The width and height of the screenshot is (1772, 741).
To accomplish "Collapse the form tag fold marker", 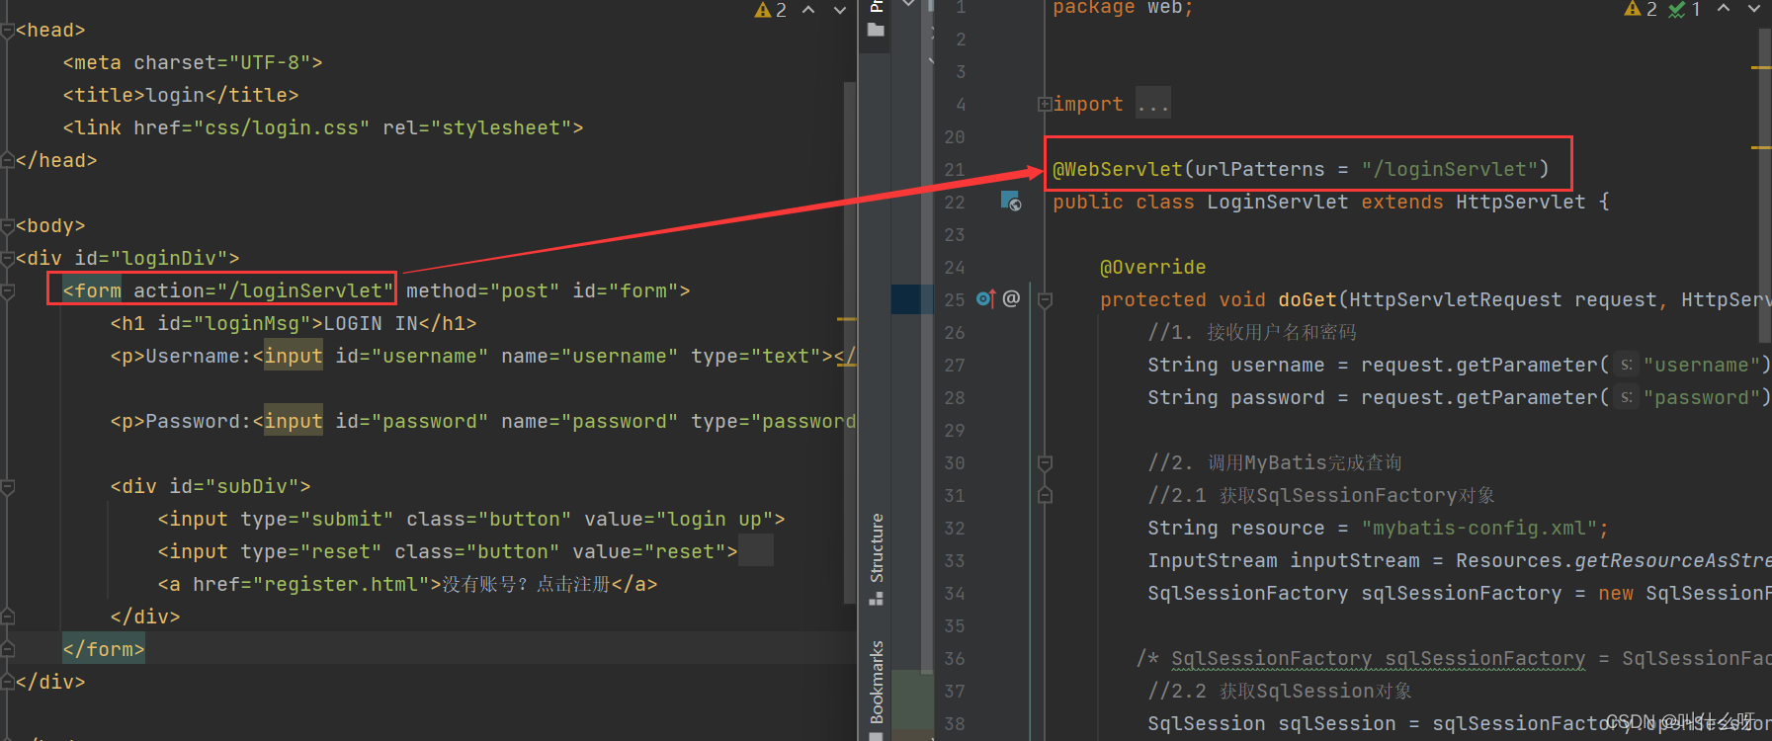I will click(x=8, y=291).
